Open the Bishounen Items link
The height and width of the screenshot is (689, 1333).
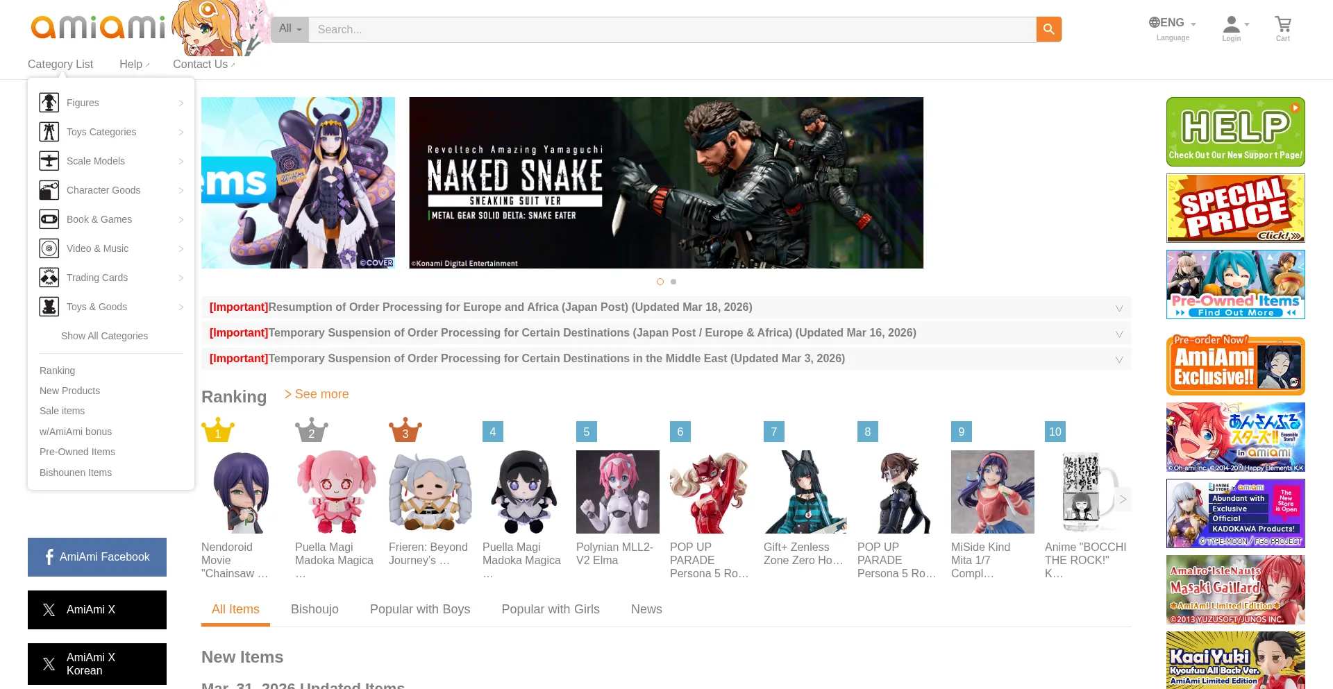click(x=75, y=473)
